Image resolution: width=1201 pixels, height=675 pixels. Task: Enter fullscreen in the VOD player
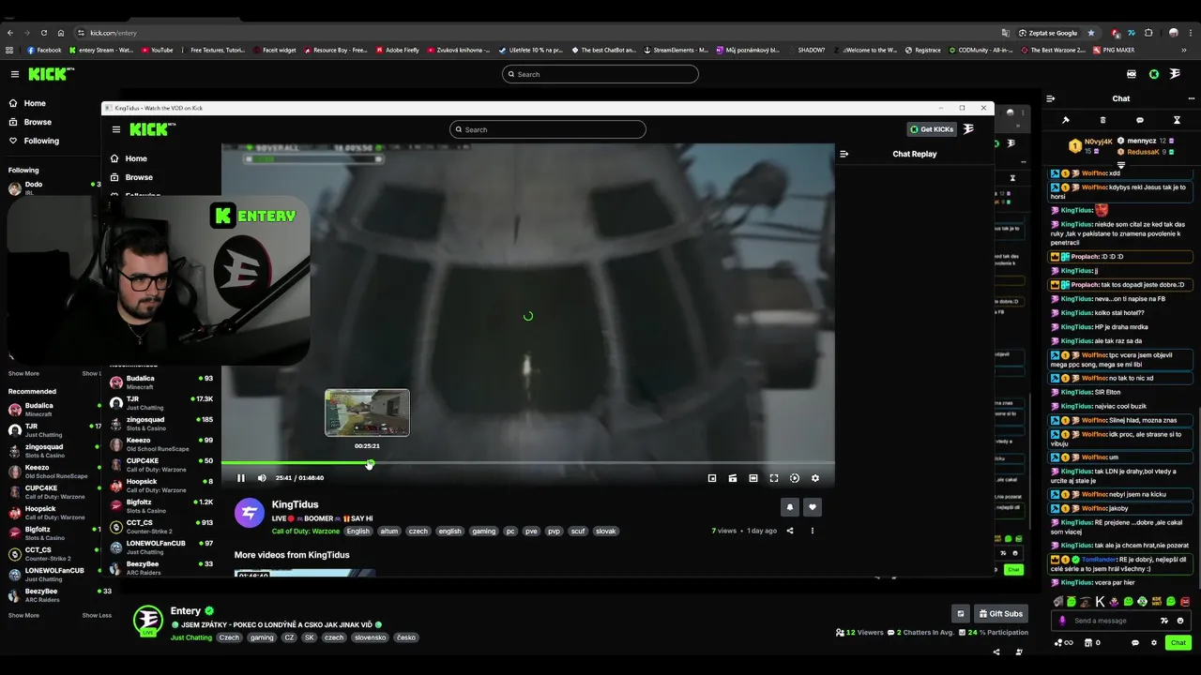point(774,478)
